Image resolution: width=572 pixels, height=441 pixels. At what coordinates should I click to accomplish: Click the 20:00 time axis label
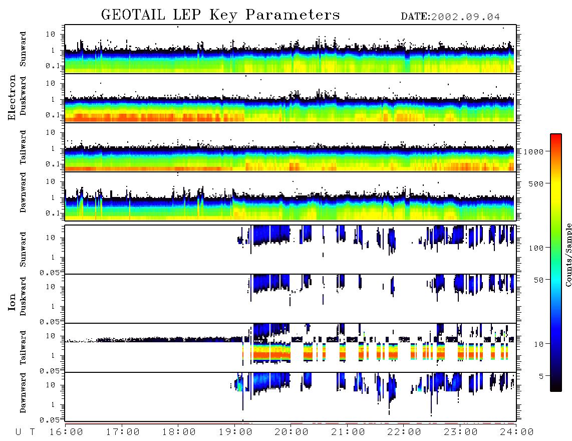pos(292,432)
